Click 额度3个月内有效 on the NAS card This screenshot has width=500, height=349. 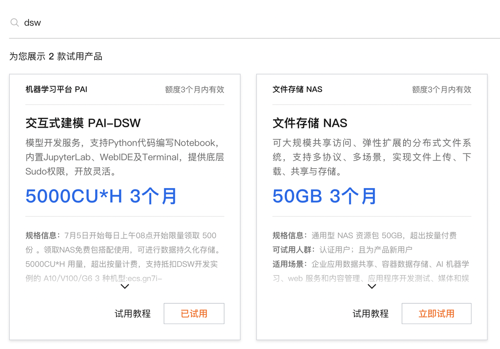pos(441,89)
